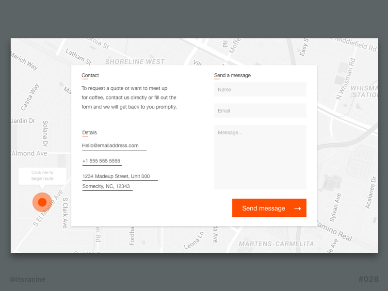Open the Hello@emailaddress.com email link
Viewport: 388px width, 291px height.
(111, 145)
